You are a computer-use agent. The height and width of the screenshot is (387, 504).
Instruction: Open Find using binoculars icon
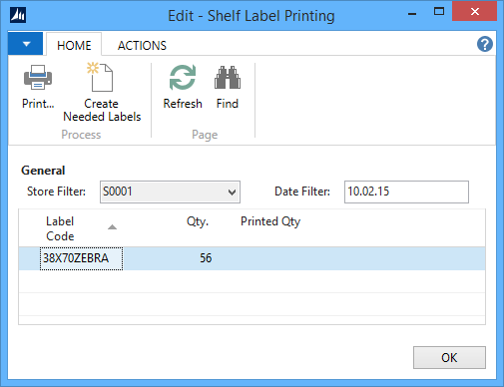(228, 78)
